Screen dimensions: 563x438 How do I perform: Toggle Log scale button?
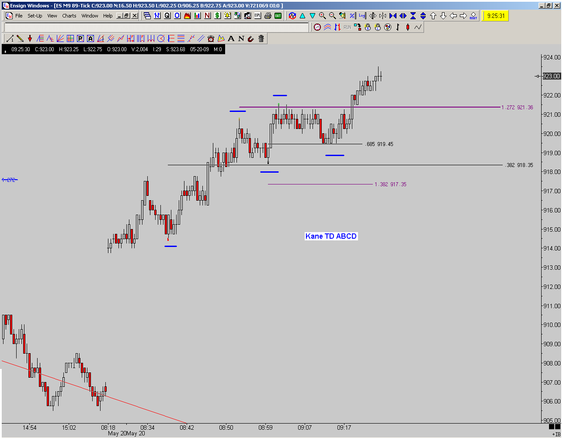click(363, 16)
